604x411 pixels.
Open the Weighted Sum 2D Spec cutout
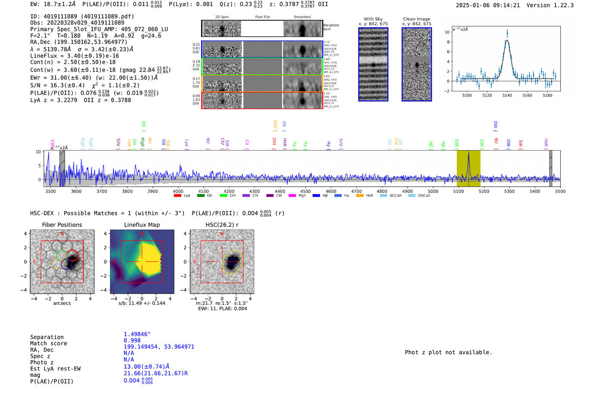(x=222, y=28)
